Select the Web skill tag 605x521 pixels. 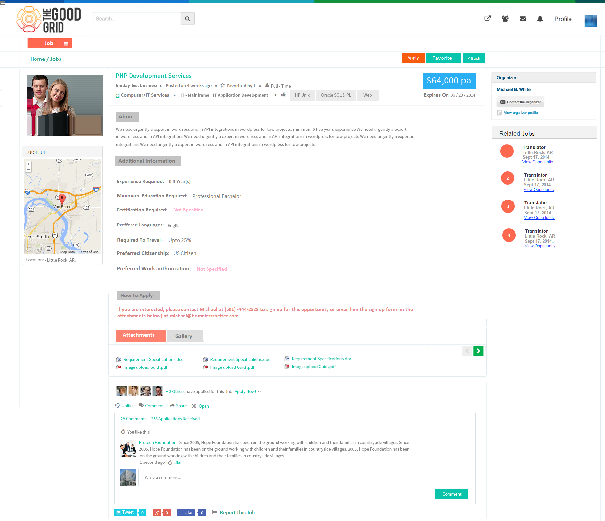(368, 95)
